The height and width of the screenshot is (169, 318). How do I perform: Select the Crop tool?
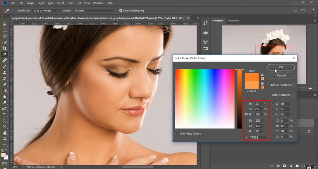[5, 48]
